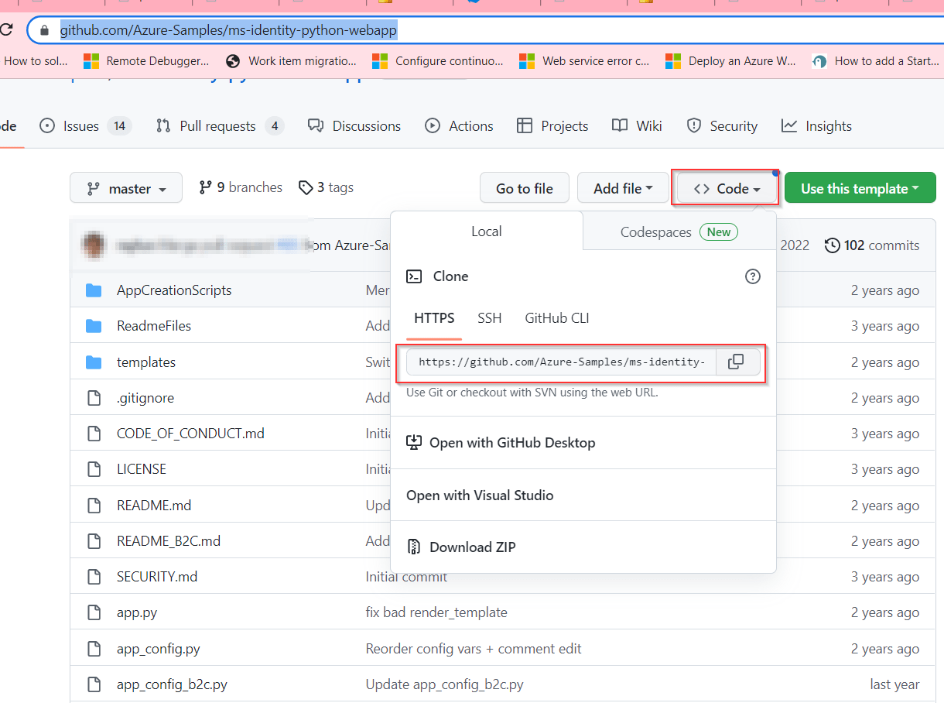Open the 'How to add a Start...' bookmark
The image size is (944, 703).
tap(875, 60)
